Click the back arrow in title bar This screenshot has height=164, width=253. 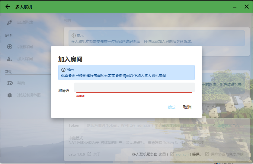[8, 7]
